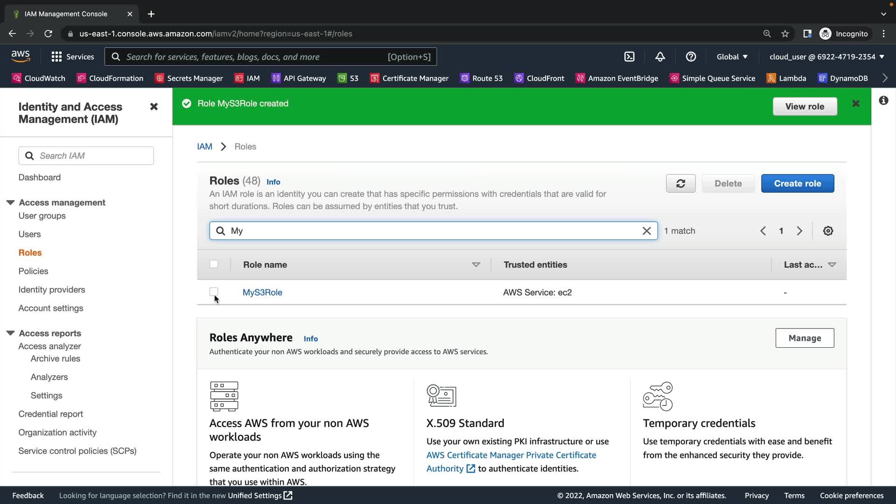
Task: Select the MyS3Role checkbox
Action: point(214,292)
